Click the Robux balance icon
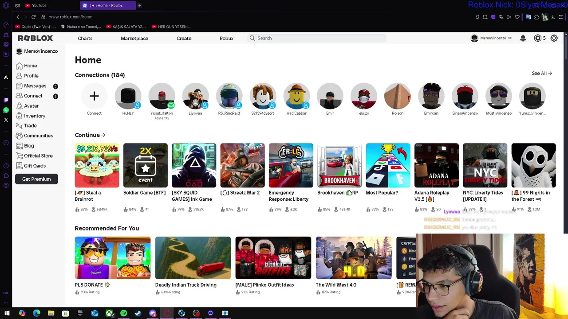Screen dimensions: 568x319 [538, 38]
